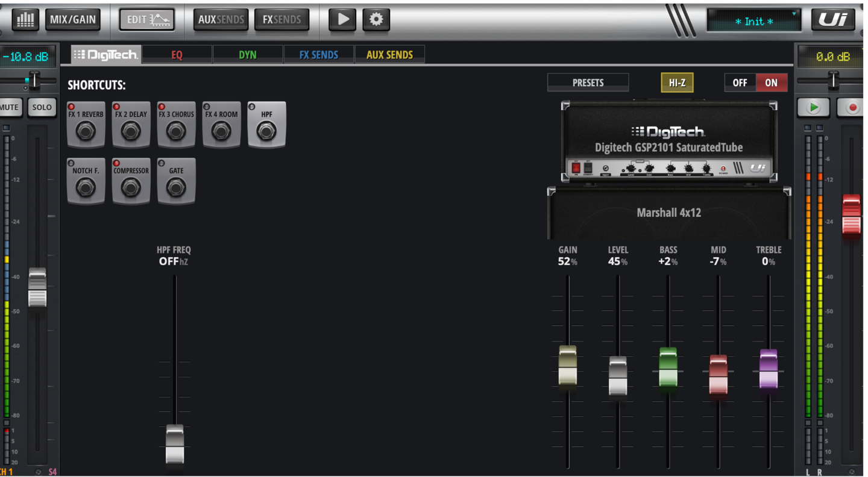Viewport: 868px width, 477px height.
Task: Open the MIX/GAIN view
Action: (73, 19)
